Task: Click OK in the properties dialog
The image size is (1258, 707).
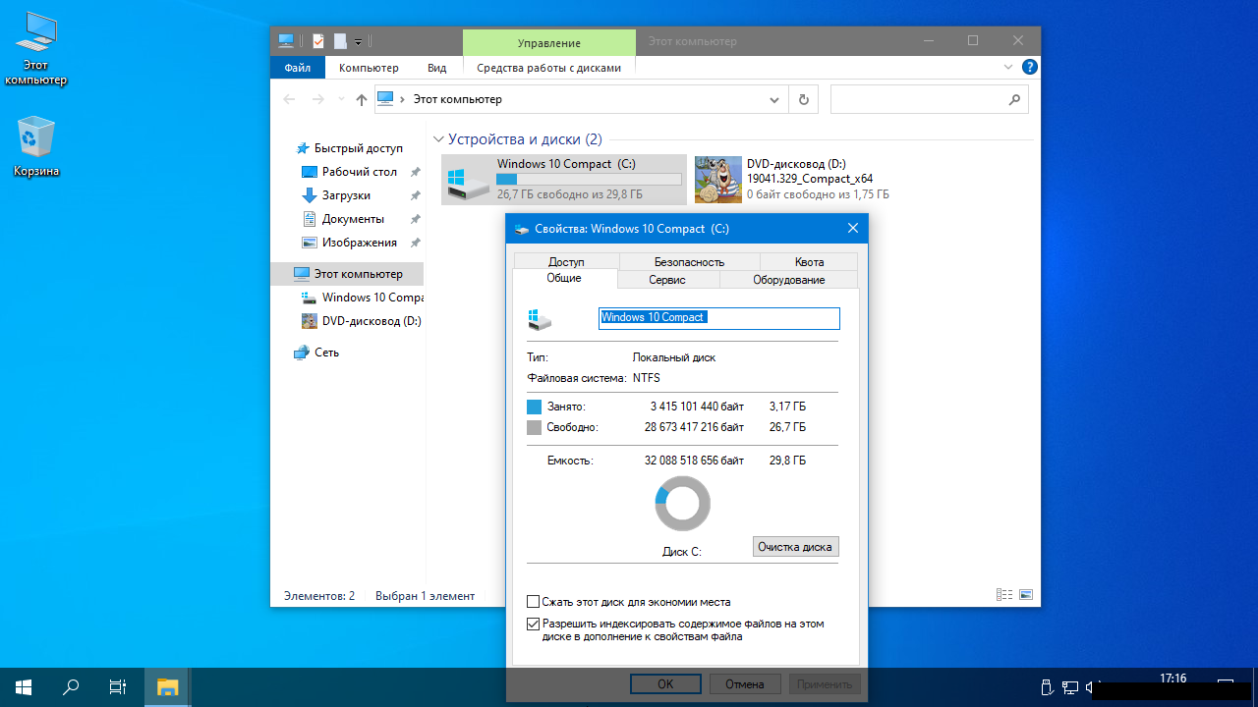Action: point(665,684)
